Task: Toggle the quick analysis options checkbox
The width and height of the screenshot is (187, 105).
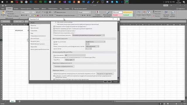Action: pos(54,29)
